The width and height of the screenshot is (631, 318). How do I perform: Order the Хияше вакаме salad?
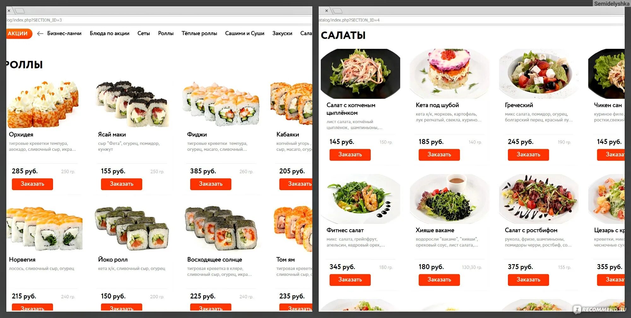click(439, 280)
